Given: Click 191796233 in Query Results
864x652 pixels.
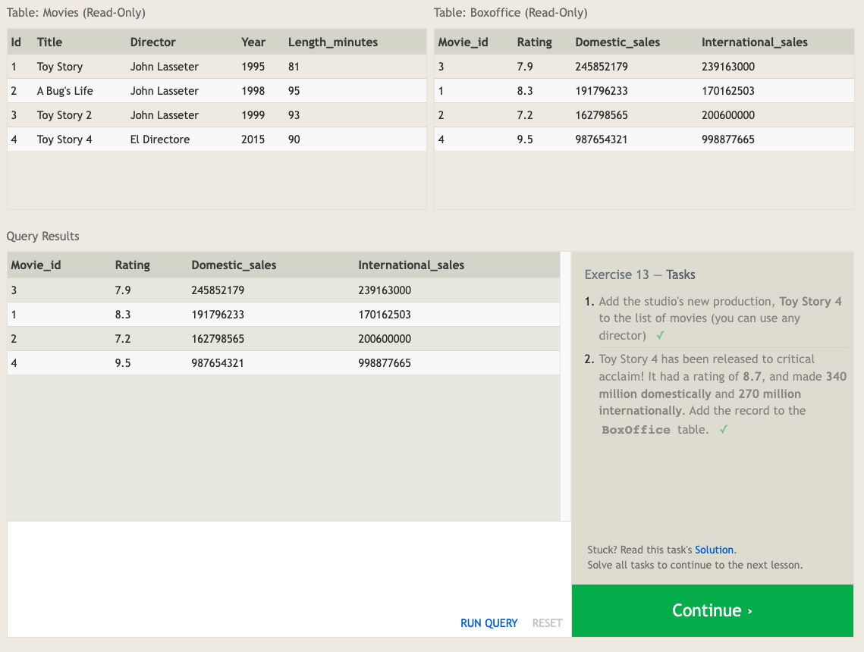Looking at the screenshot, I should (218, 315).
